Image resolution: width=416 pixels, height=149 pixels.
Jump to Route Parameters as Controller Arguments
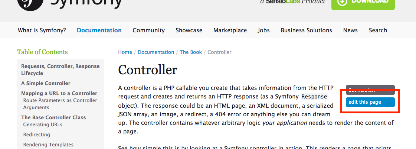(x=60, y=104)
